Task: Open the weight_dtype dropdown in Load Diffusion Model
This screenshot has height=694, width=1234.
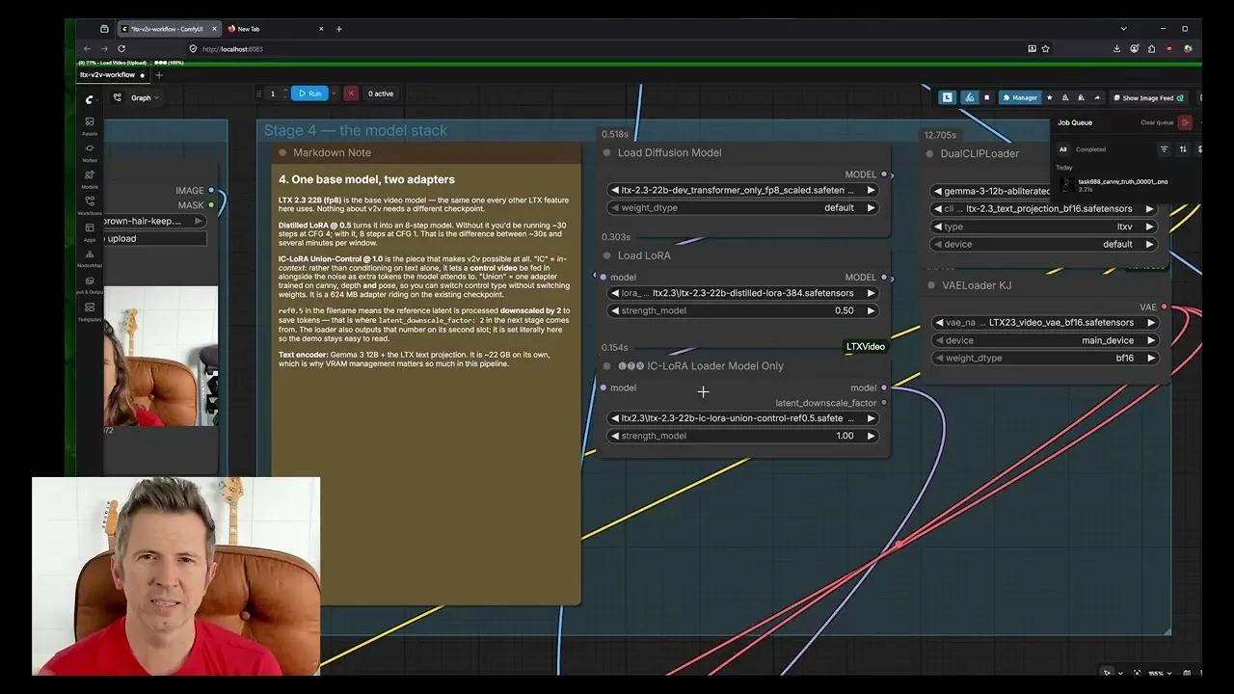Action: click(743, 207)
